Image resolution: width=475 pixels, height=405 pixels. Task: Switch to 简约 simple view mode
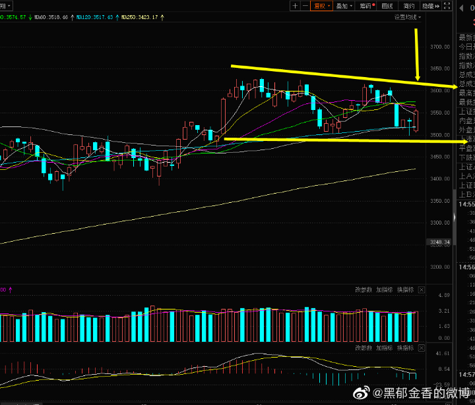pos(408,6)
